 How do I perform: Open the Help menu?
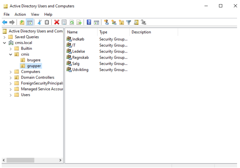pyautogui.click(x=48, y=14)
